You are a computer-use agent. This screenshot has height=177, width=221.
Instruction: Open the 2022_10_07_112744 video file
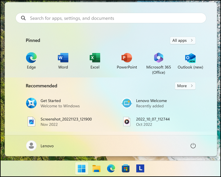pyautogui.click(x=146, y=122)
